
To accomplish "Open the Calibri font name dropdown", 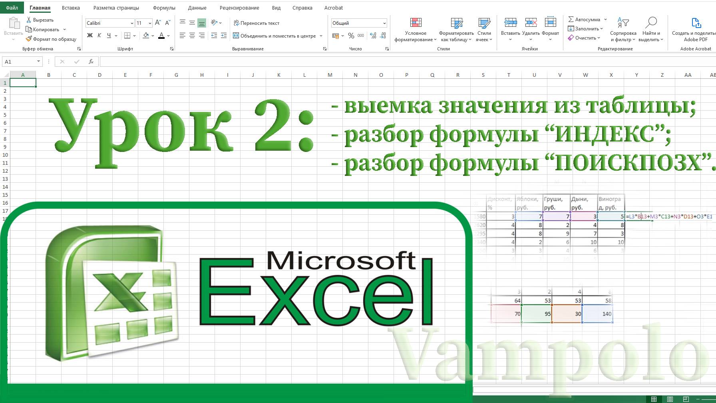I will coord(131,23).
